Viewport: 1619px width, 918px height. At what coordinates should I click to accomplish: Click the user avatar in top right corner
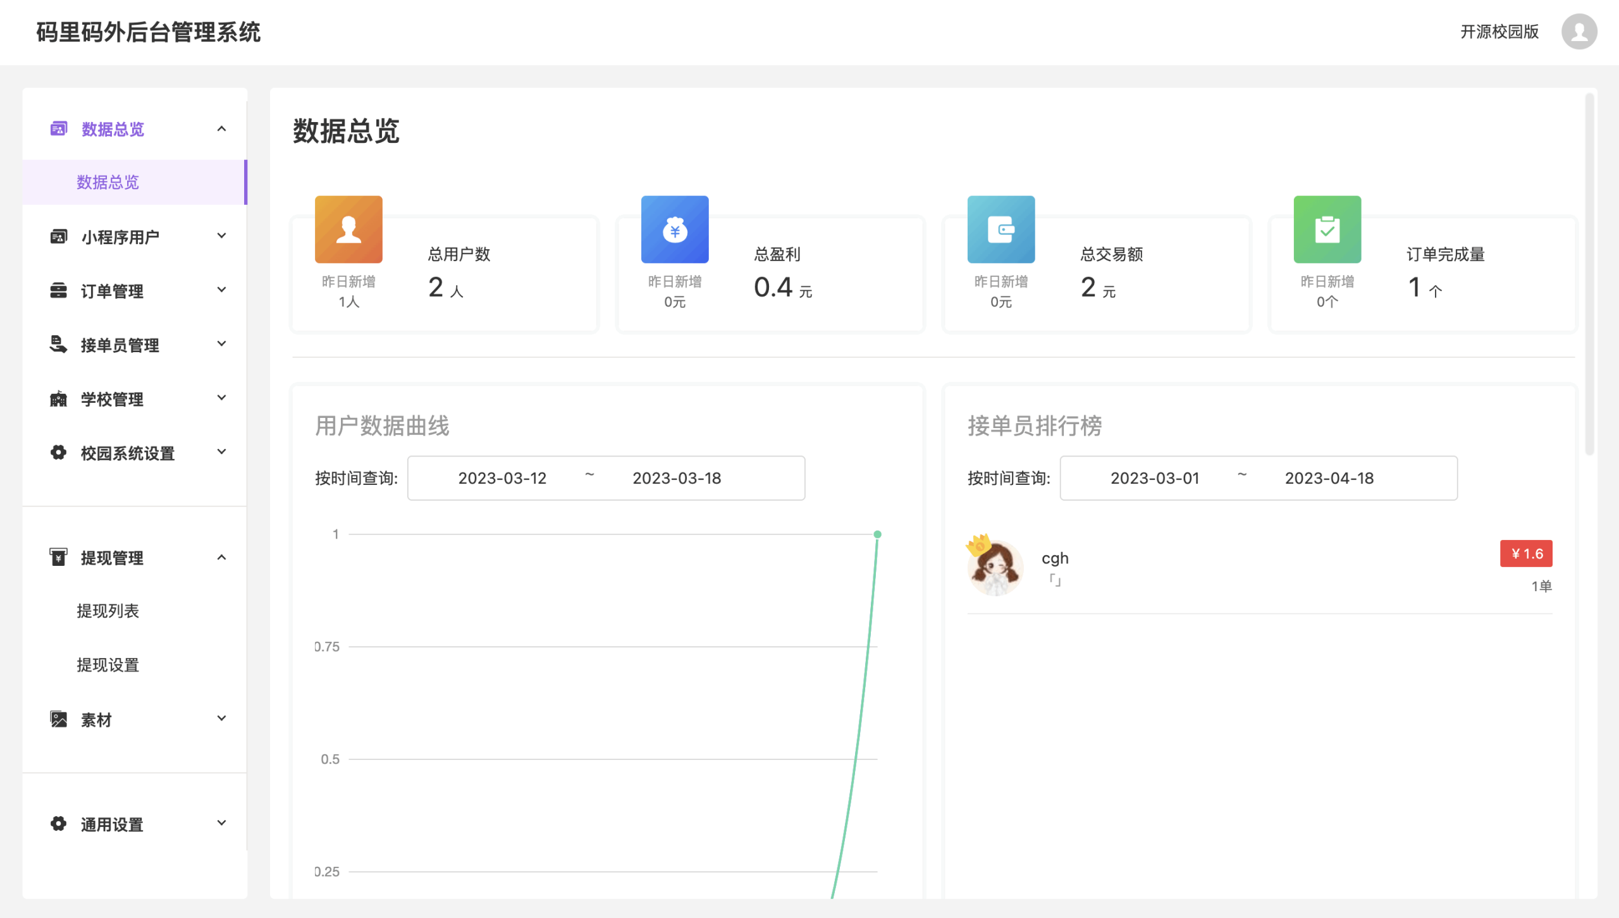click(x=1579, y=32)
